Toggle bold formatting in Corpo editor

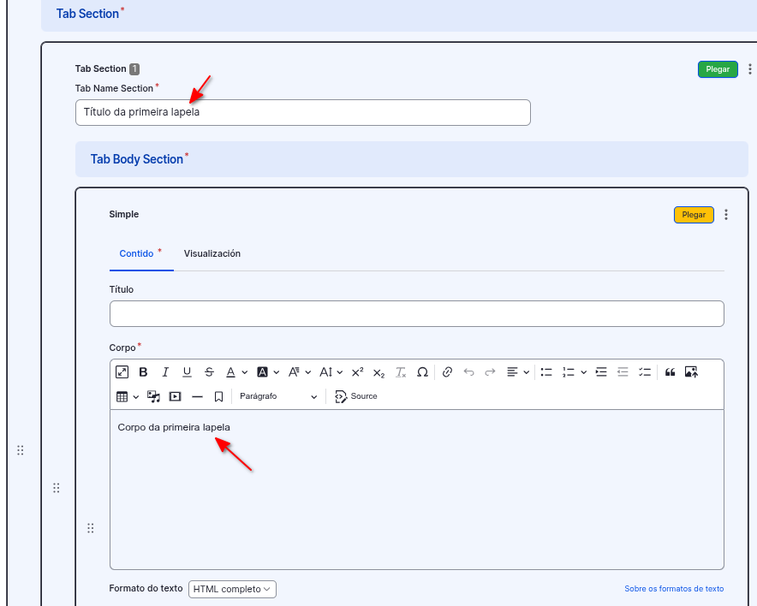coord(143,372)
